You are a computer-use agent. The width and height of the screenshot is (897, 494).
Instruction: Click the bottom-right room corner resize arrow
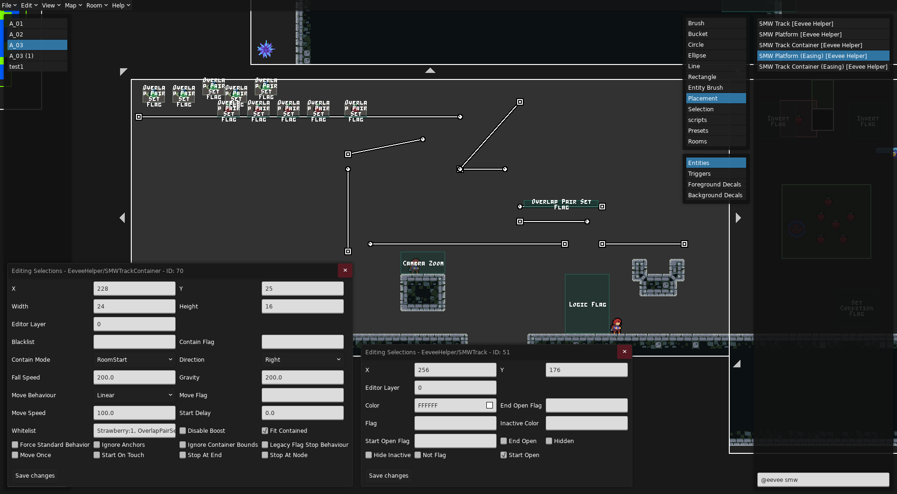(737, 364)
